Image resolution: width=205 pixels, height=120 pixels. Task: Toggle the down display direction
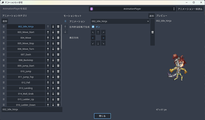(98, 43)
